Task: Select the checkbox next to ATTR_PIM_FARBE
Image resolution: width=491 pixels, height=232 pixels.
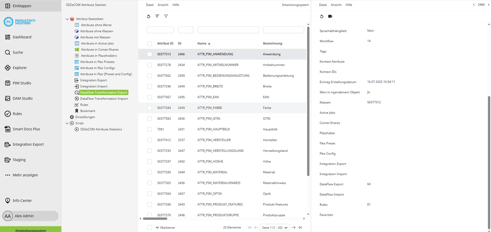Action: point(149,108)
